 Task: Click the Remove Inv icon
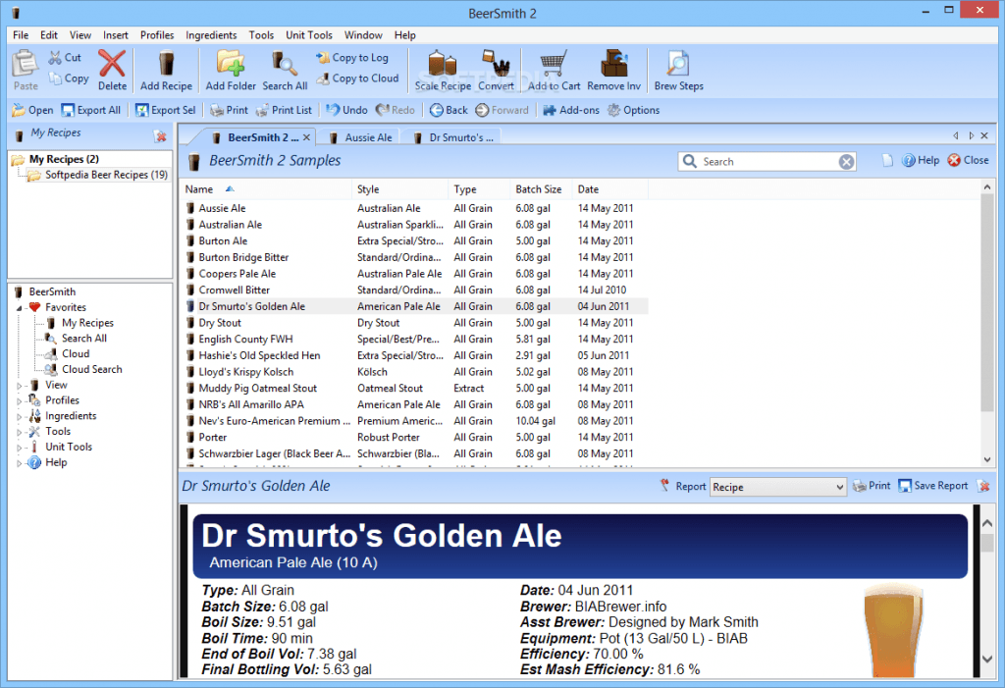(x=613, y=69)
